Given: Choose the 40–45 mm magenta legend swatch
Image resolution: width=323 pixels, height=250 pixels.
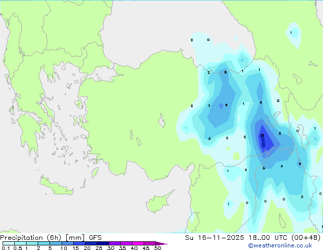Looking at the screenshot, I should tap(138, 243).
